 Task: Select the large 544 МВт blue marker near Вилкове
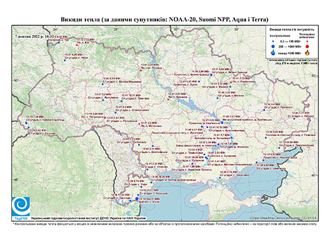point(137,199)
